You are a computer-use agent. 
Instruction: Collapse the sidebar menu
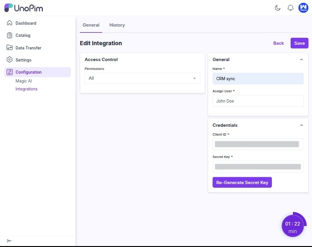(x=9, y=240)
